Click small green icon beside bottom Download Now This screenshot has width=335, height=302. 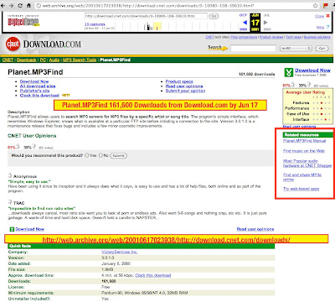(12, 229)
